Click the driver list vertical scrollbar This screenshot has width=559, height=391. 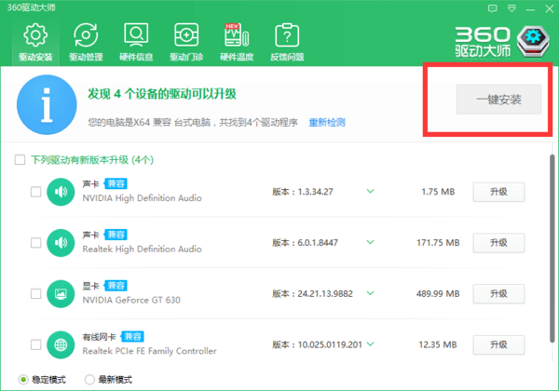[x=552, y=249]
